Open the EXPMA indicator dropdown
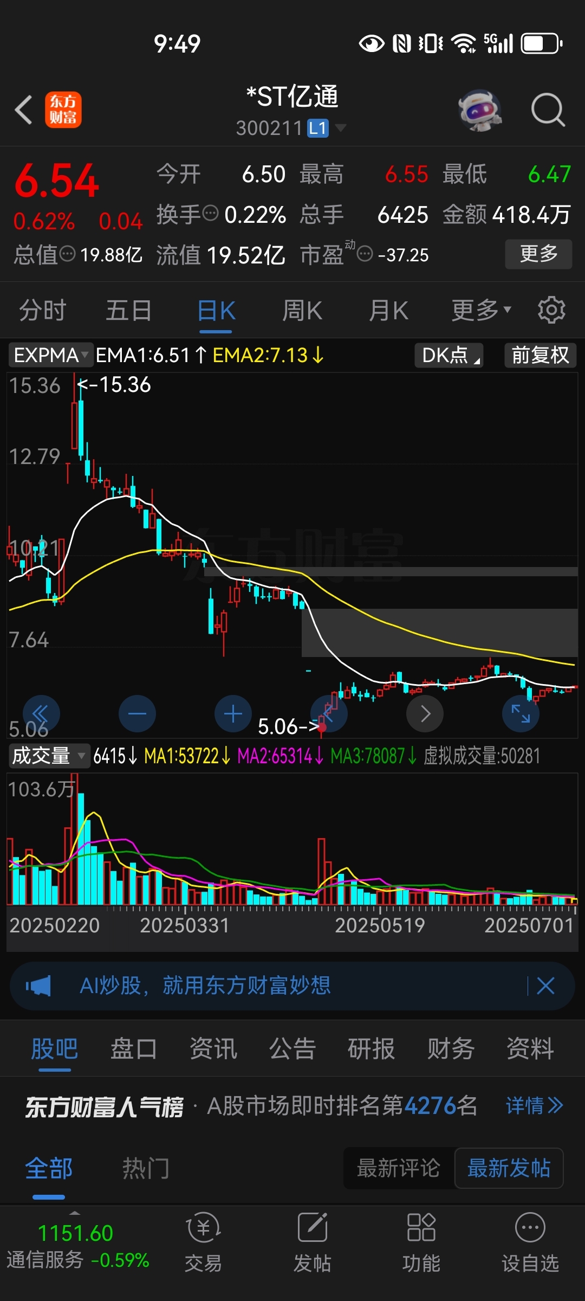The image size is (585, 1301). click(x=51, y=355)
